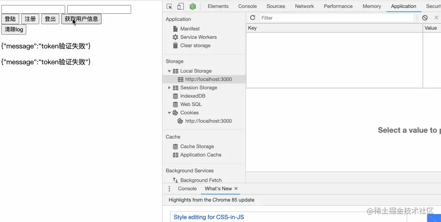
Task: Open the IndexedDB entry
Action: pyautogui.click(x=193, y=96)
